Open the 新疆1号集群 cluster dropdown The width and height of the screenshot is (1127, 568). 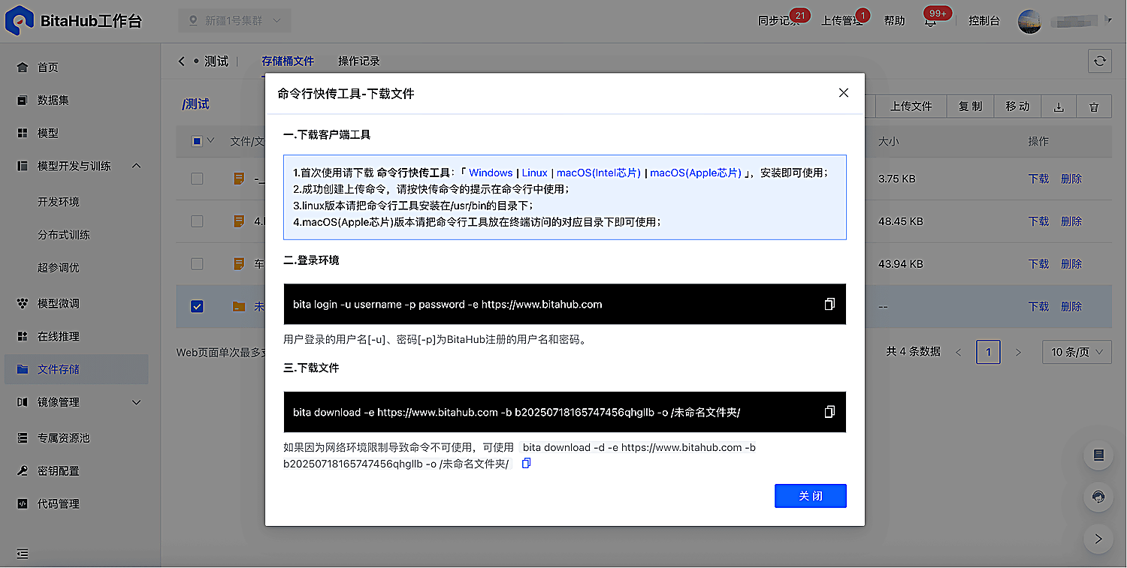[x=234, y=21]
